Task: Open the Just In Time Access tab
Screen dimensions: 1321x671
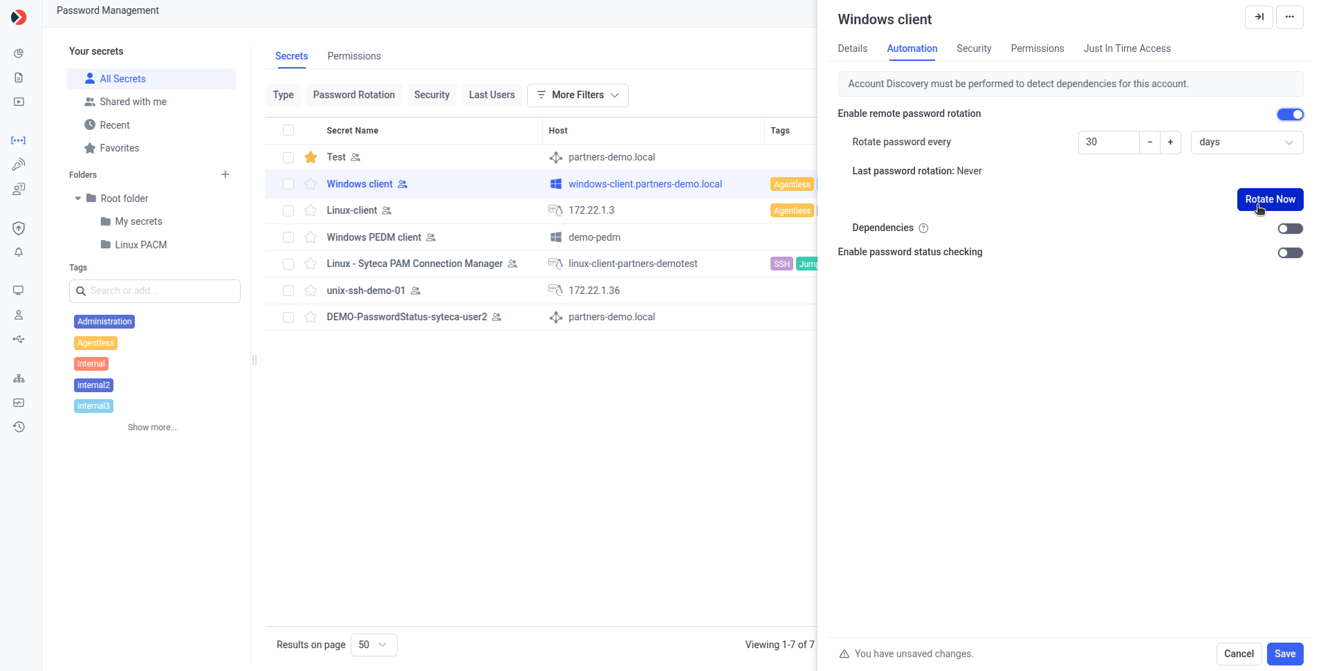Action: coord(1127,48)
